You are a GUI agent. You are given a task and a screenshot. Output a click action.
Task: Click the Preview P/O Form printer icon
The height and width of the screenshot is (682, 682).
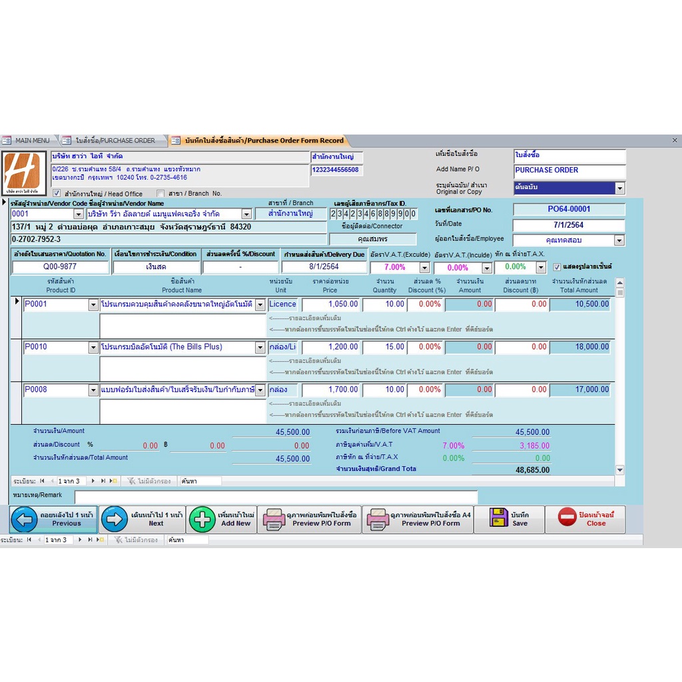(x=274, y=519)
